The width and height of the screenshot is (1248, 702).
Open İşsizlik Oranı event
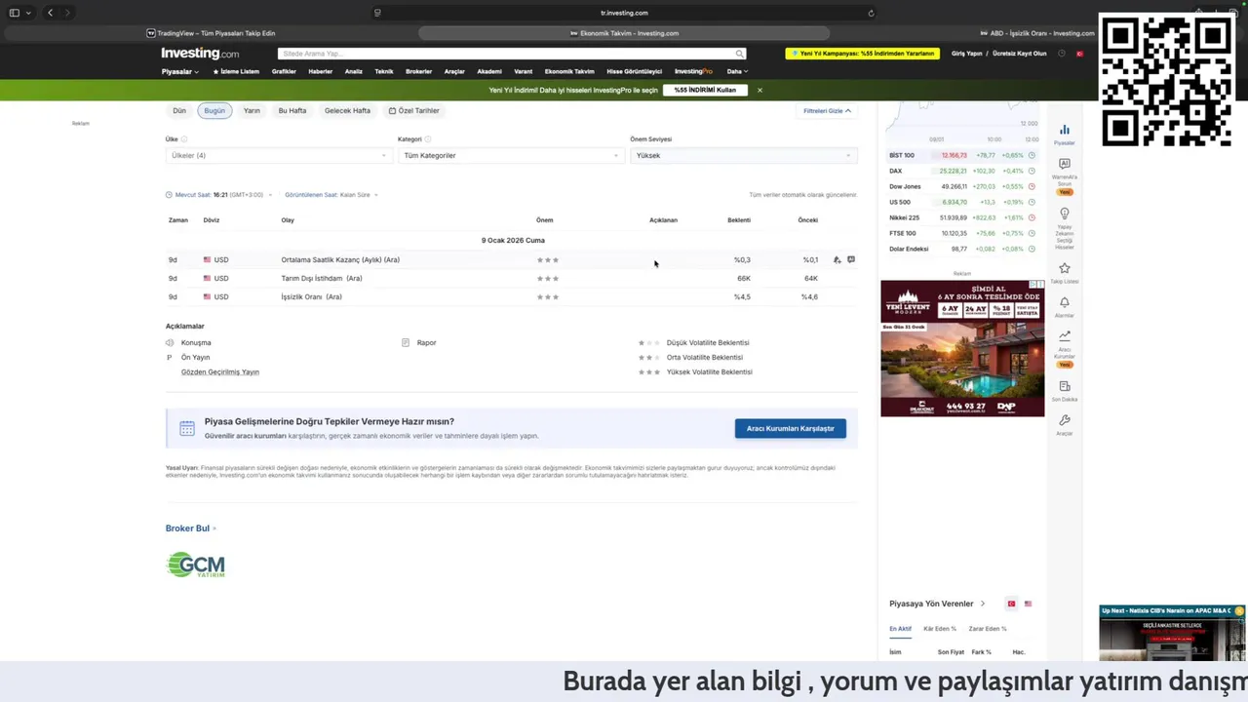[311, 296]
